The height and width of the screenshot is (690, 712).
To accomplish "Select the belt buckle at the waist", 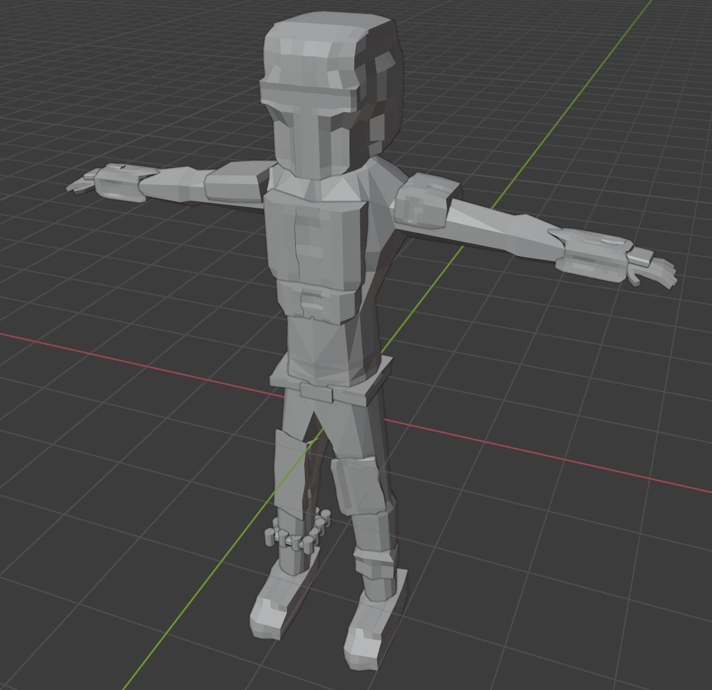I will pos(316,392).
